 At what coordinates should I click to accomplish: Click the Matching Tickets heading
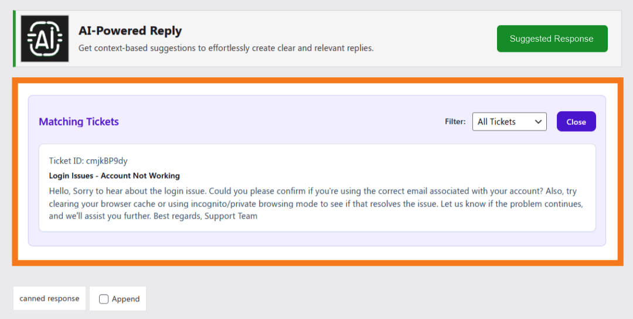(x=79, y=122)
